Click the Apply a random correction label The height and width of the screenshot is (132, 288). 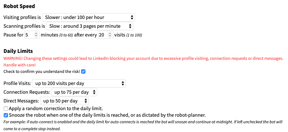[56, 109]
